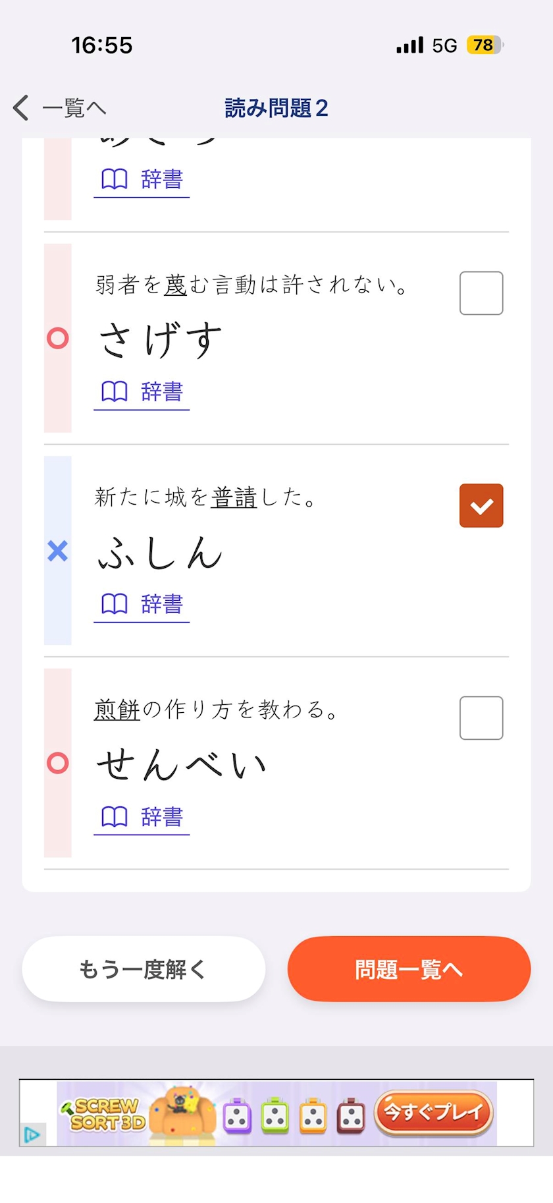
Task: Go back via 一覧へ label
Action: click(74, 107)
